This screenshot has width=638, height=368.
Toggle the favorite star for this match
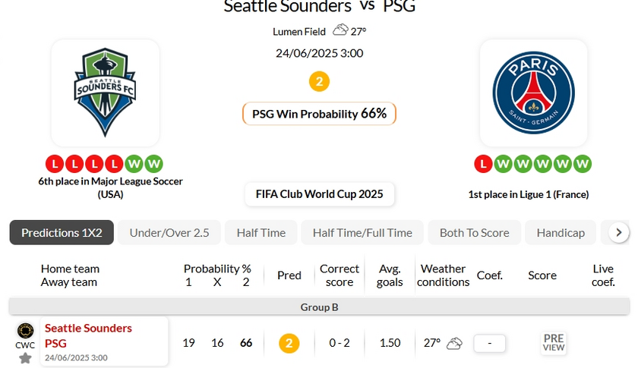click(25, 357)
